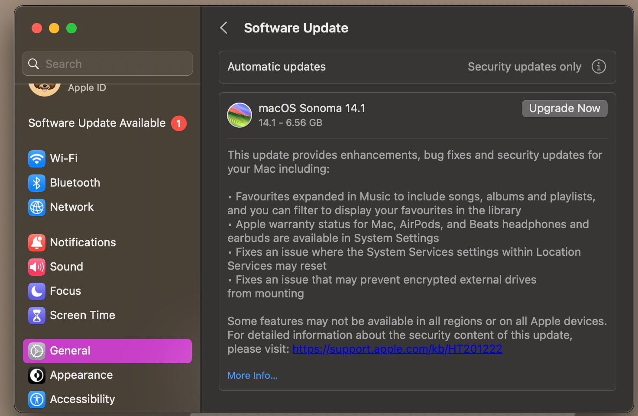This screenshot has width=638, height=416.
Task: Click the Focus crescent moon icon
Action: 37,291
